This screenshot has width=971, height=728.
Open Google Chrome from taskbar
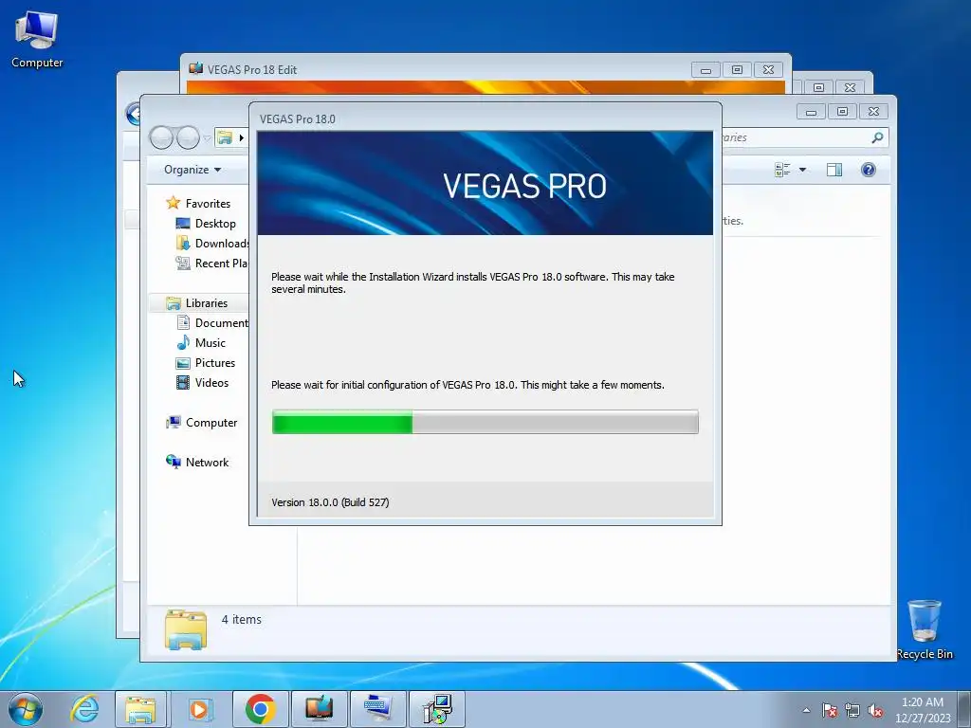(x=260, y=709)
